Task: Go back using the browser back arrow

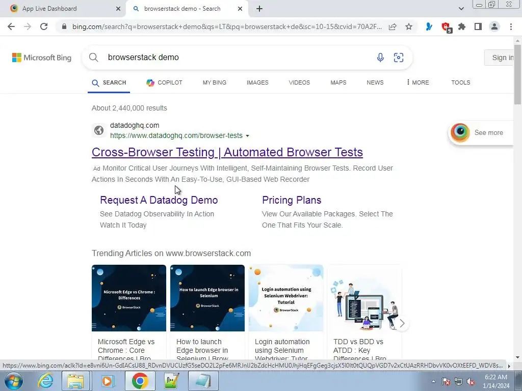Action: 11,26
